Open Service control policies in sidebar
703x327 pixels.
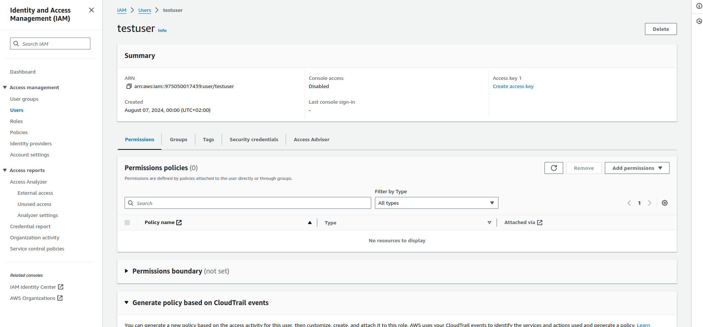37,249
